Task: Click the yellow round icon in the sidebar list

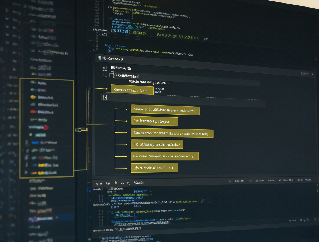Action: click(x=33, y=97)
